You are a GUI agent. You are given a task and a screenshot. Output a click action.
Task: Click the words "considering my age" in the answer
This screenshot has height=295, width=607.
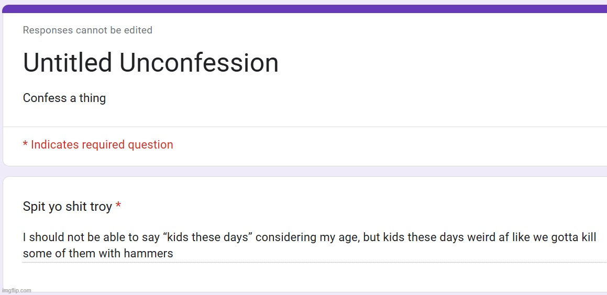307,237
